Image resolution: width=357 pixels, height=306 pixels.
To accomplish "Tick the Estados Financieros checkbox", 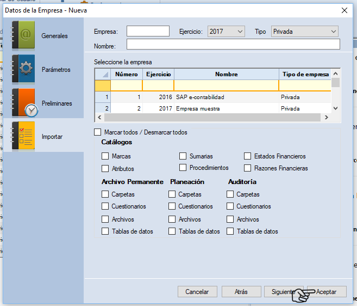I will coord(248,156).
